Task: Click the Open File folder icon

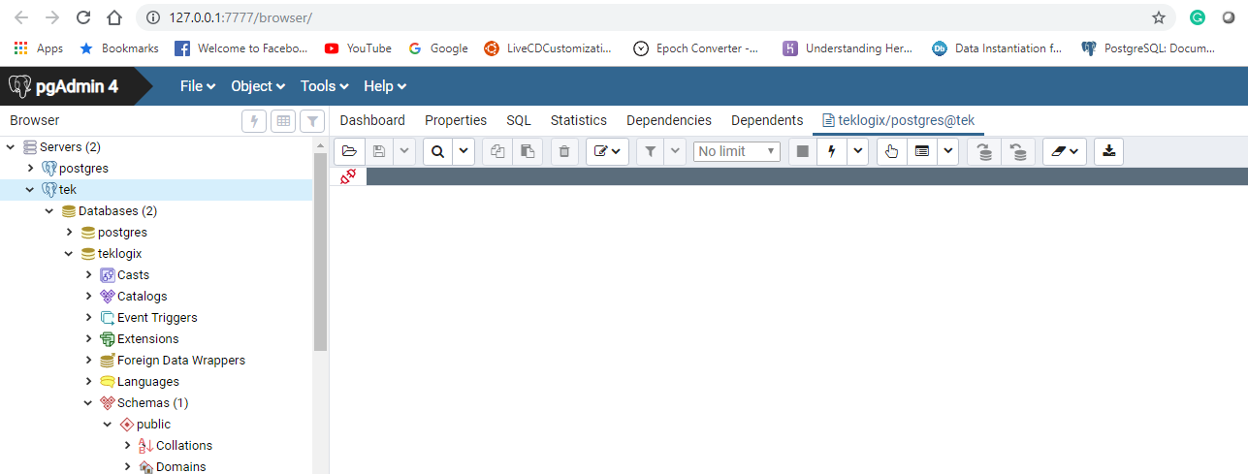Action: point(349,151)
